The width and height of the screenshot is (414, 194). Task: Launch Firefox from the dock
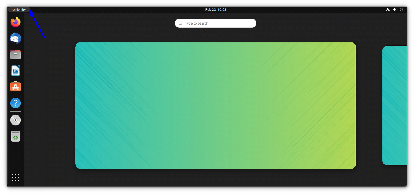16,22
